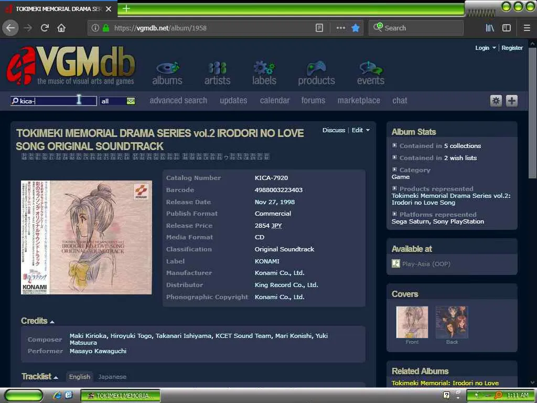This screenshot has width=537, height=403.
Task: Click the Start button
Action: [24, 395]
